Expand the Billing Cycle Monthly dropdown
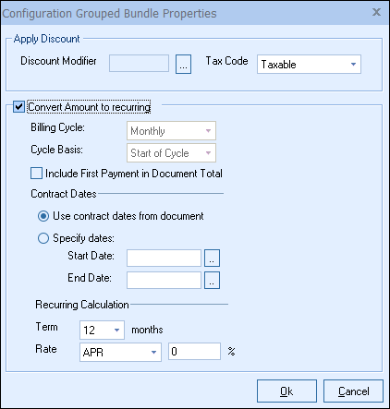The height and width of the screenshot is (409, 390). click(x=171, y=131)
